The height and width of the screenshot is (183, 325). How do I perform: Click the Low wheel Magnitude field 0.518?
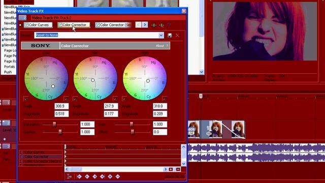(61, 114)
